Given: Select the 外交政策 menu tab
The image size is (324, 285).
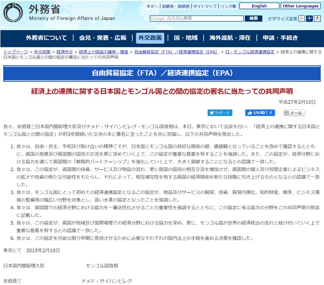Looking at the screenshot, I should coord(150,38).
